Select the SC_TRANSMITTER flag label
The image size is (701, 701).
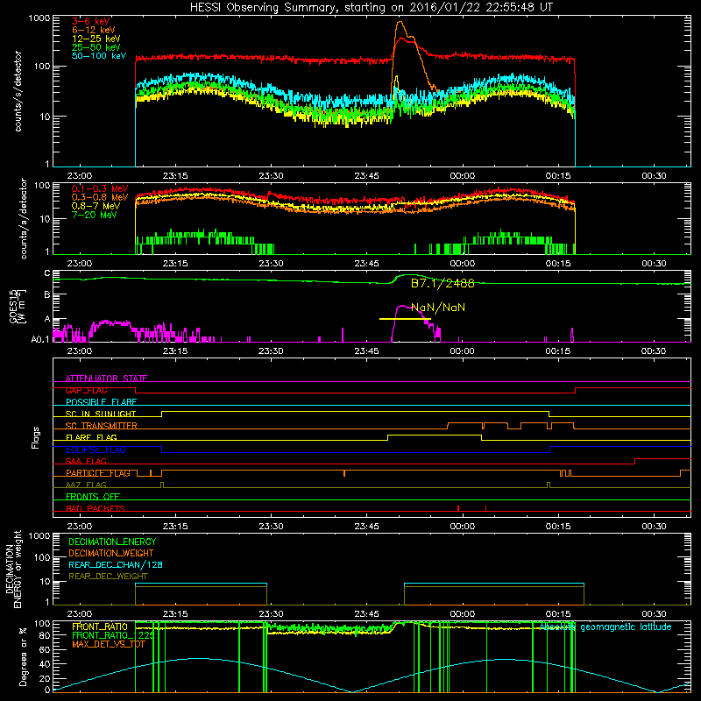(102, 426)
